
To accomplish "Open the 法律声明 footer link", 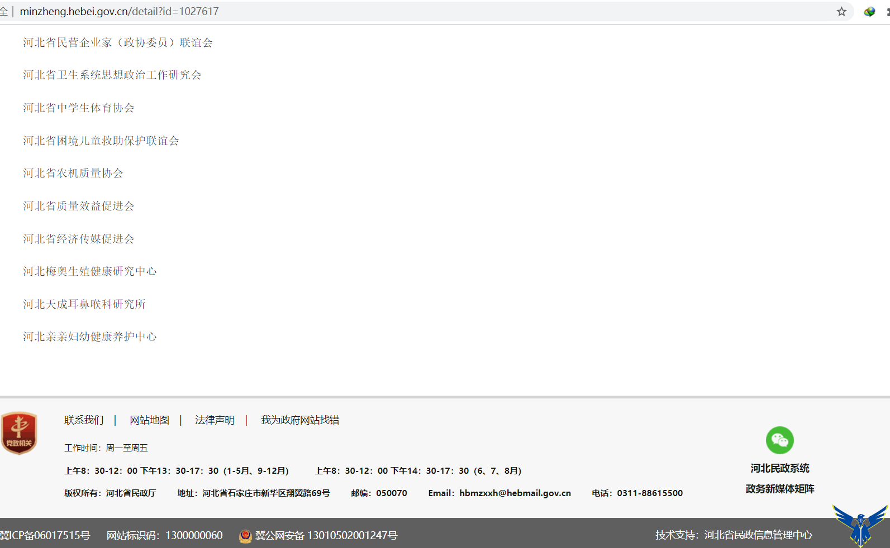I will point(215,420).
